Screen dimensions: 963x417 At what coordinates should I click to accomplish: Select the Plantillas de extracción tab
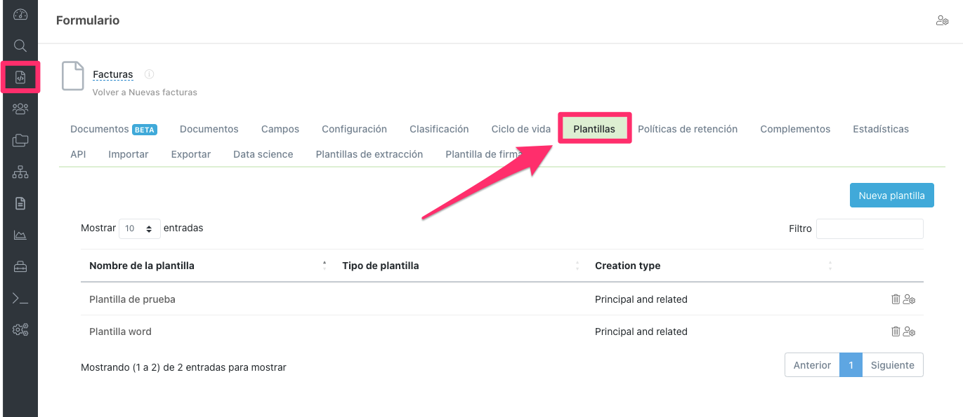coord(369,154)
